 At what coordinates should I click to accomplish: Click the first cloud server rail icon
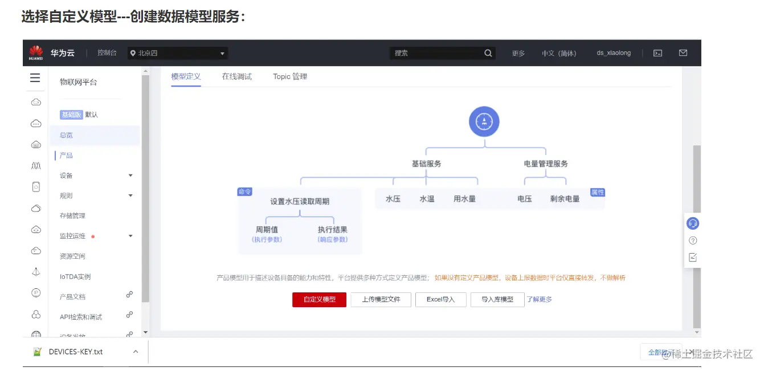click(x=36, y=103)
